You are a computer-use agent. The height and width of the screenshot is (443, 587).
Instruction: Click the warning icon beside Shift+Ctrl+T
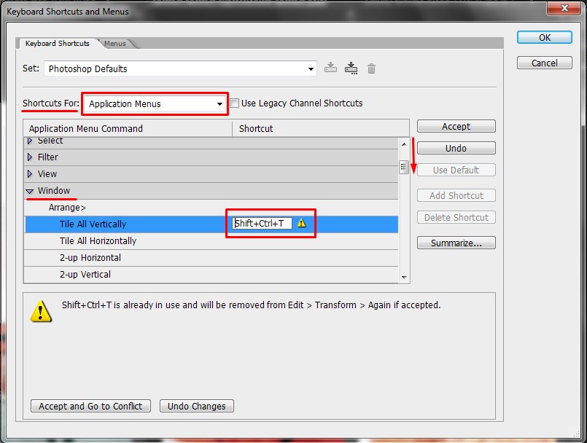[301, 224]
